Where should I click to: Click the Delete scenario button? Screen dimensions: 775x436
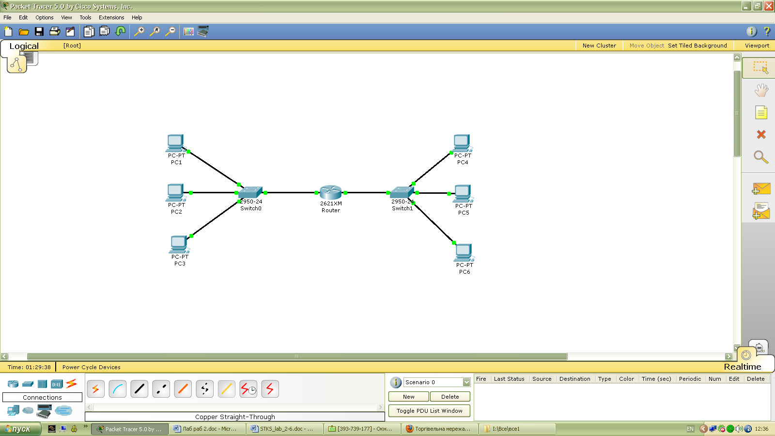(x=450, y=397)
